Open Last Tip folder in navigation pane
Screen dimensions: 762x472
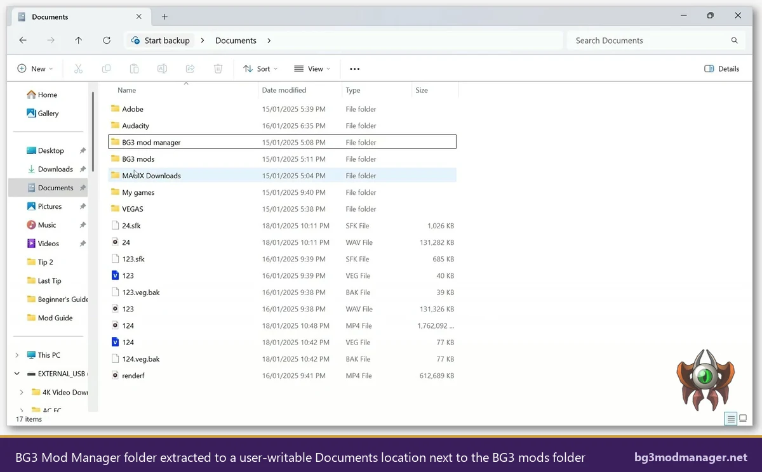click(x=50, y=280)
